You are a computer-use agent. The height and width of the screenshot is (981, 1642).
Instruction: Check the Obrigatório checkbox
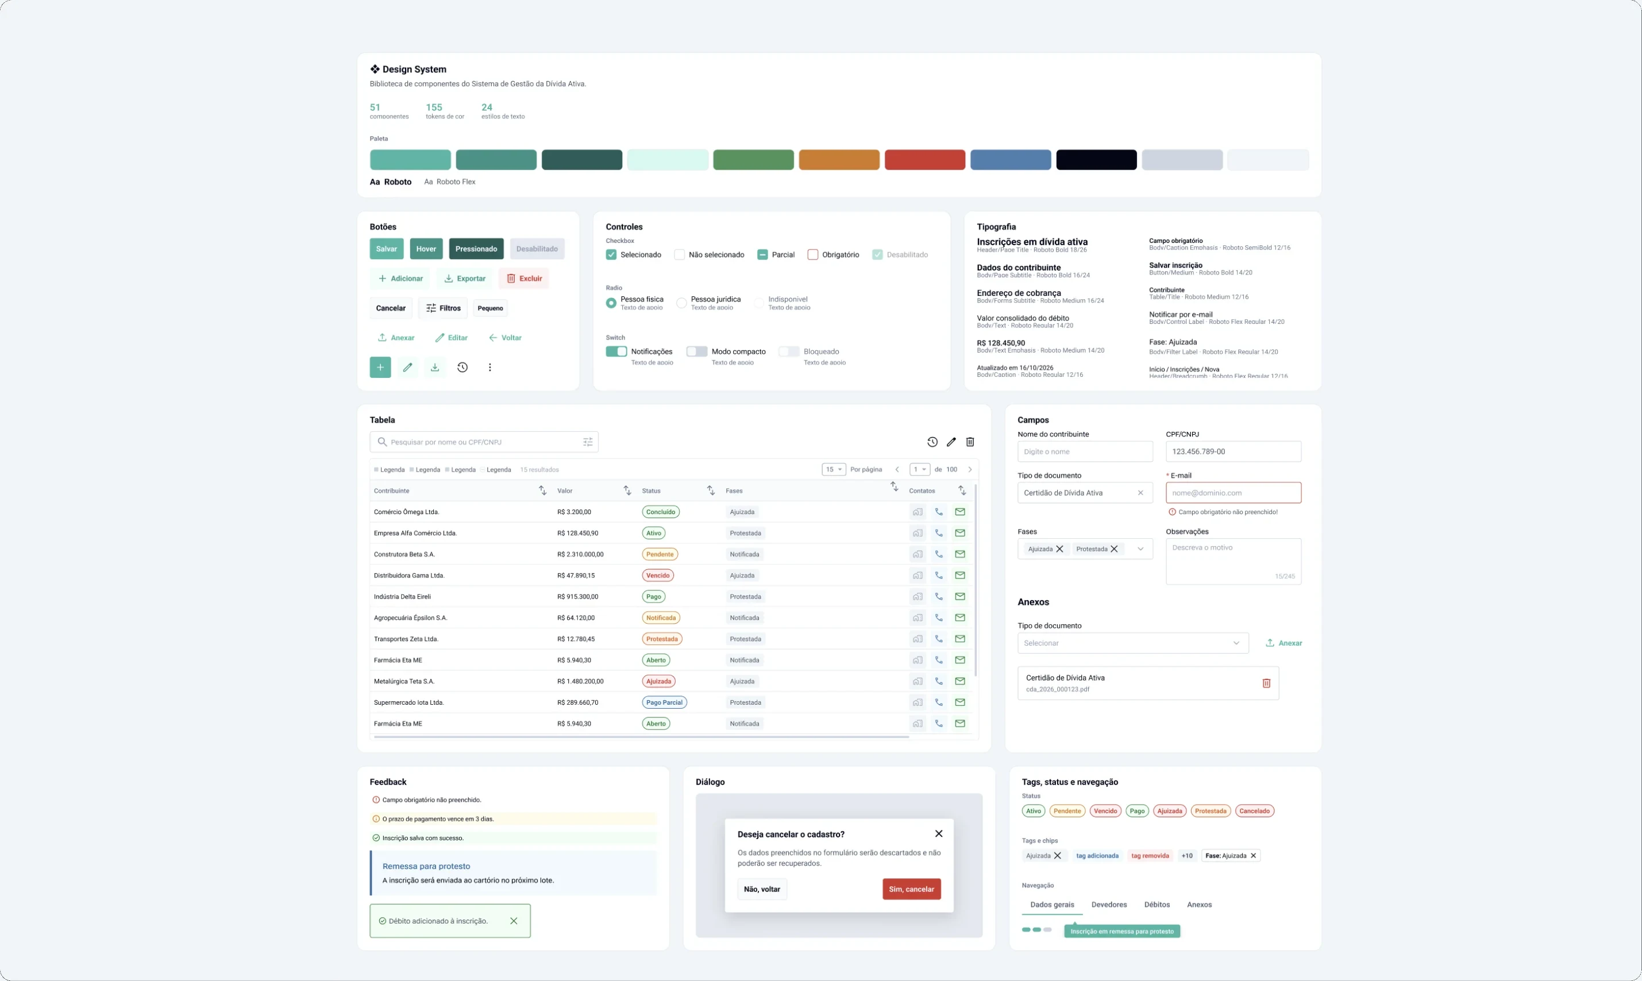(x=813, y=254)
